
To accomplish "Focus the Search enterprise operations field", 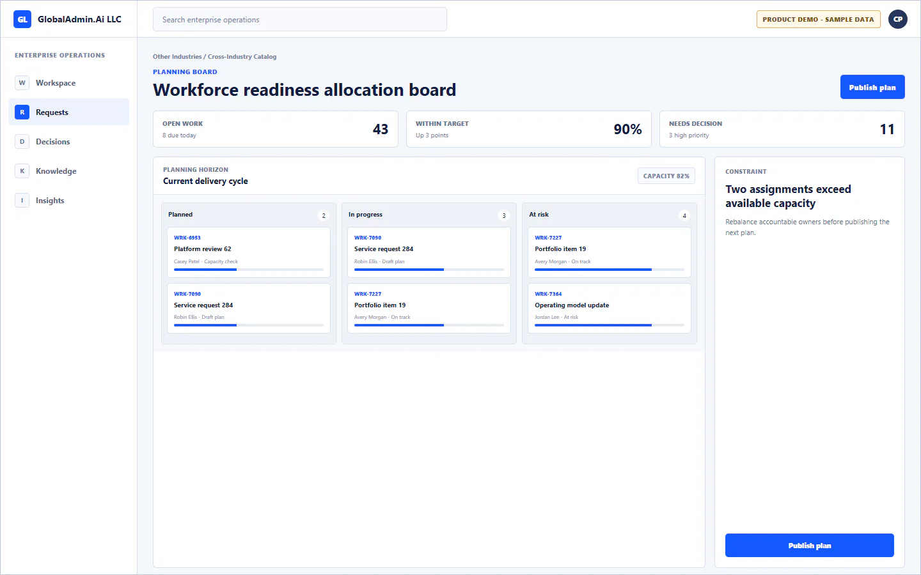I will [300, 20].
